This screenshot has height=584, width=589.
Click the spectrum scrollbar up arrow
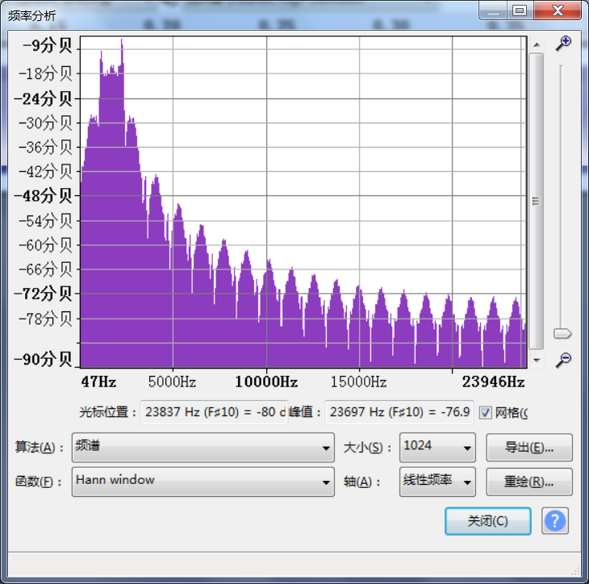537,41
